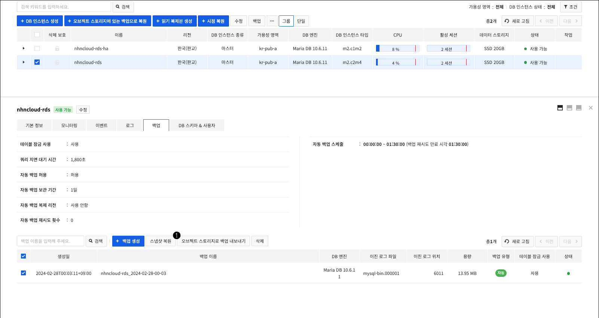Click 사용 가능 status in nhncloud-rds-ha row
The height and width of the screenshot is (318, 599).
click(536, 49)
